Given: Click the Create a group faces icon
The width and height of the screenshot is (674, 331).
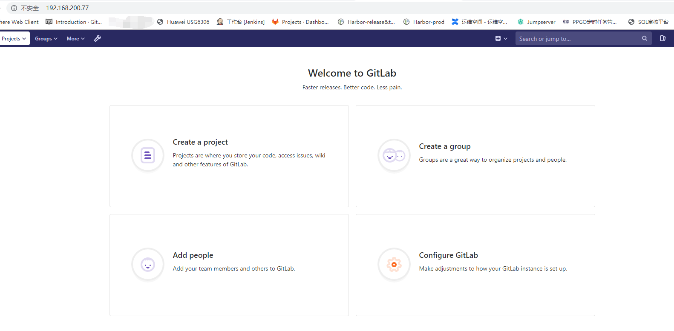Looking at the screenshot, I should click(394, 155).
